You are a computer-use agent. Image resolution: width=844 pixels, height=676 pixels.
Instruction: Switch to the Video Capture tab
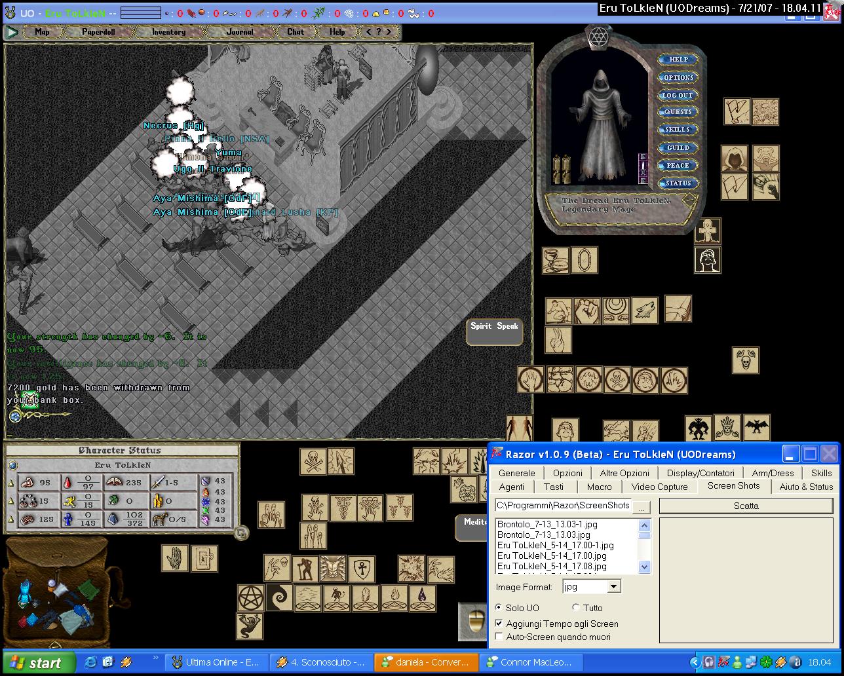pyautogui.click(x=659, y=487)
